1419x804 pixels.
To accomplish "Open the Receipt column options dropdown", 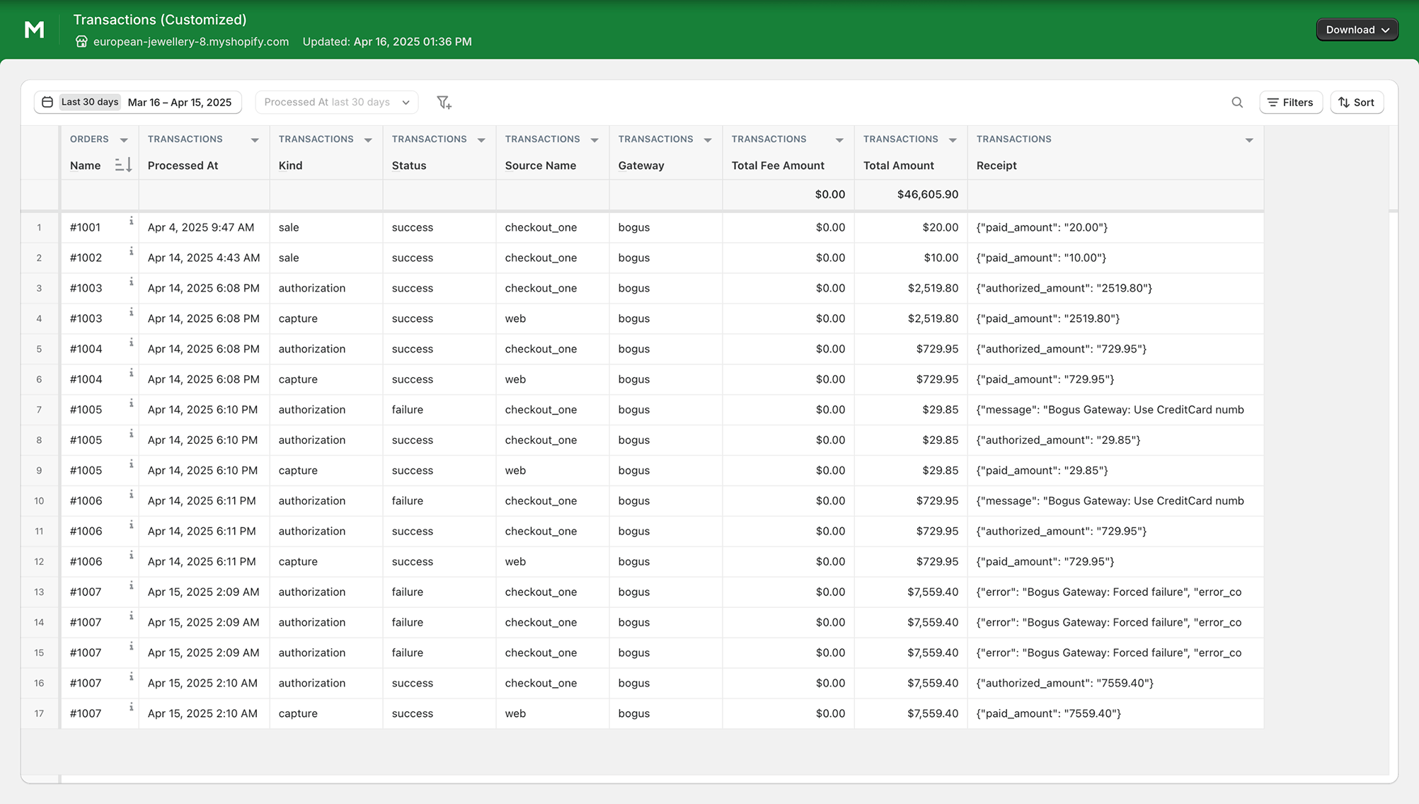I will [1249, 139].
